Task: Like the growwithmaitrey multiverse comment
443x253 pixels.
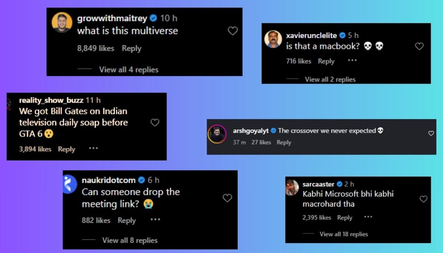Action: 233,31
